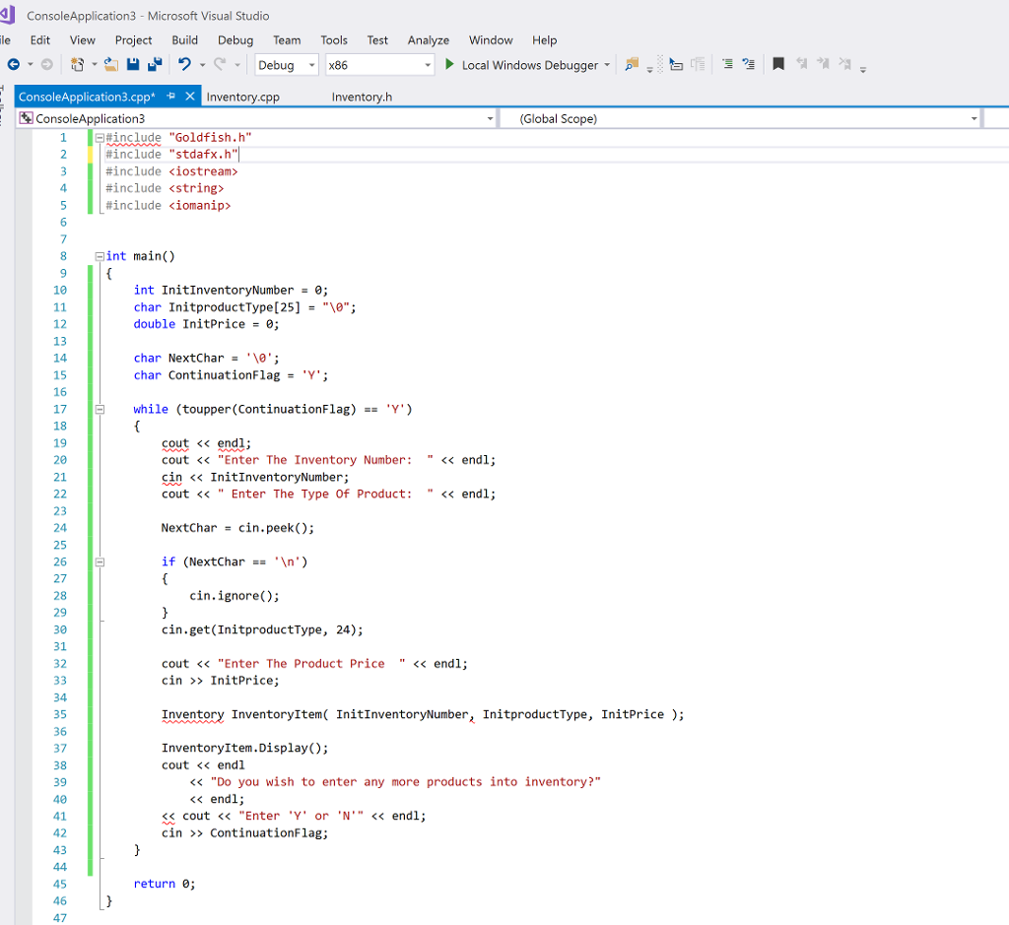Save current file with floppy disk icon
Image resolution: width=1009 pixels, height=925 pixels.
point(133,64)
